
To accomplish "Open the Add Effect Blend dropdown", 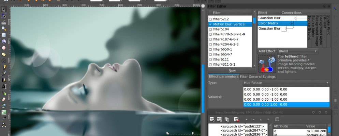I will tap(297, 51).
